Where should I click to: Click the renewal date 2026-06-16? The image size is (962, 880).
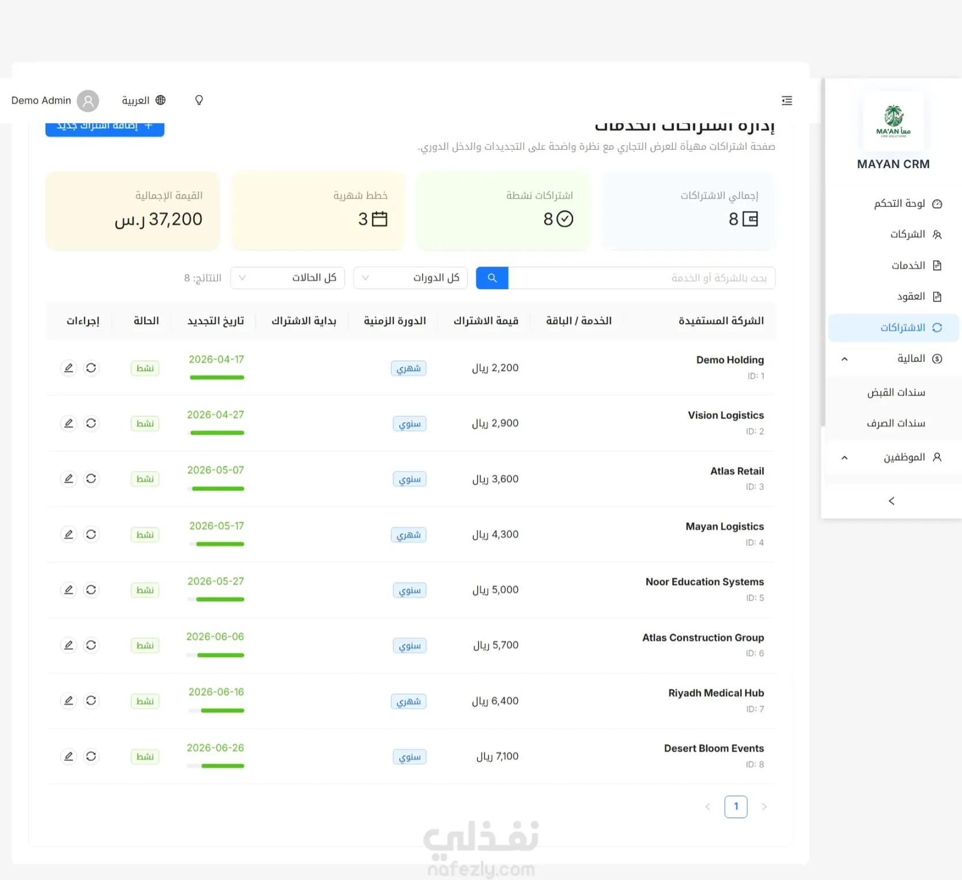(216, 692)
